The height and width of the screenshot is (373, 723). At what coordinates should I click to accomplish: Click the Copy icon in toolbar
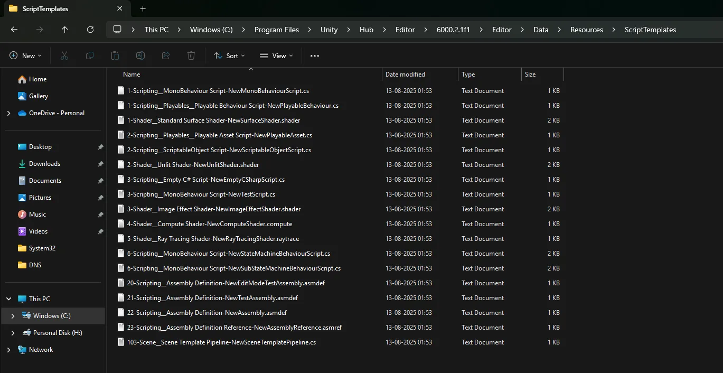point(90,55)
